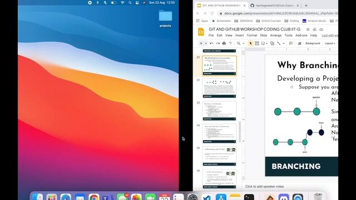Print the presentation using printer icon
Image resolution: width=356 pixels, height=200 pixels.
point(224,43)
